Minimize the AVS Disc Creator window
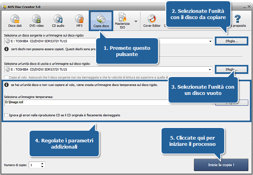This screenshot has height=175, width=253. [244, 7]
